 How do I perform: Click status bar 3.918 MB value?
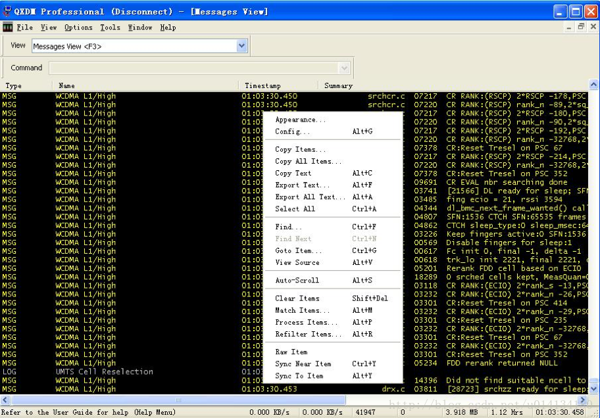[x=461, y=412]
